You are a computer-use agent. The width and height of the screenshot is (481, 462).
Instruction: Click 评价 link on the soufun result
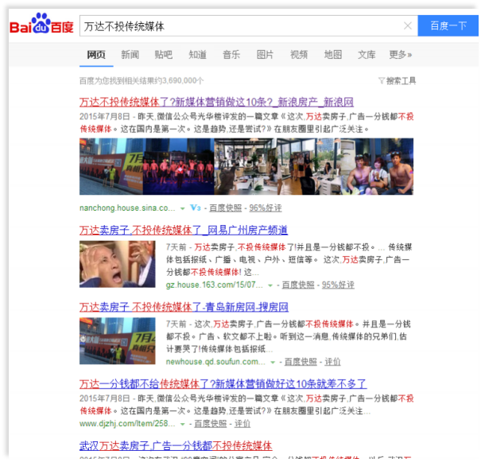332,362
